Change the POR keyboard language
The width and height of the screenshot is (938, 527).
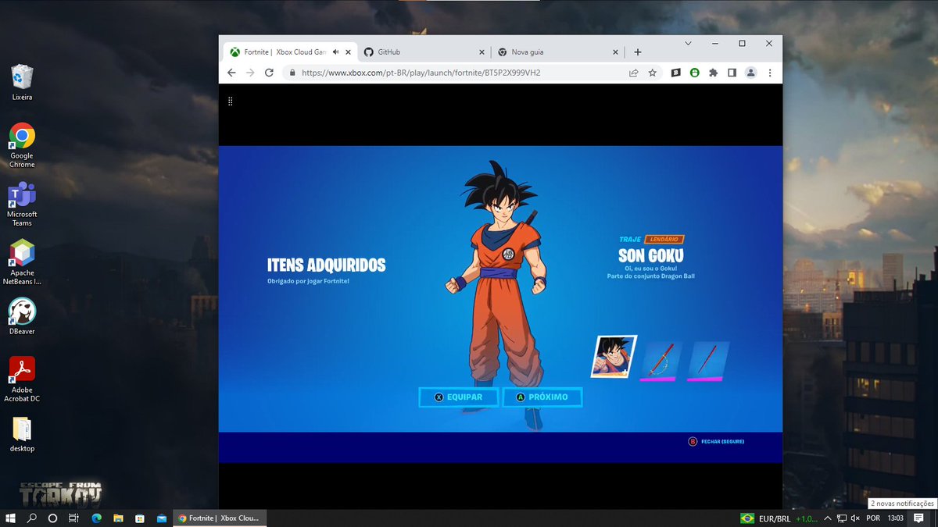point(874,518)
